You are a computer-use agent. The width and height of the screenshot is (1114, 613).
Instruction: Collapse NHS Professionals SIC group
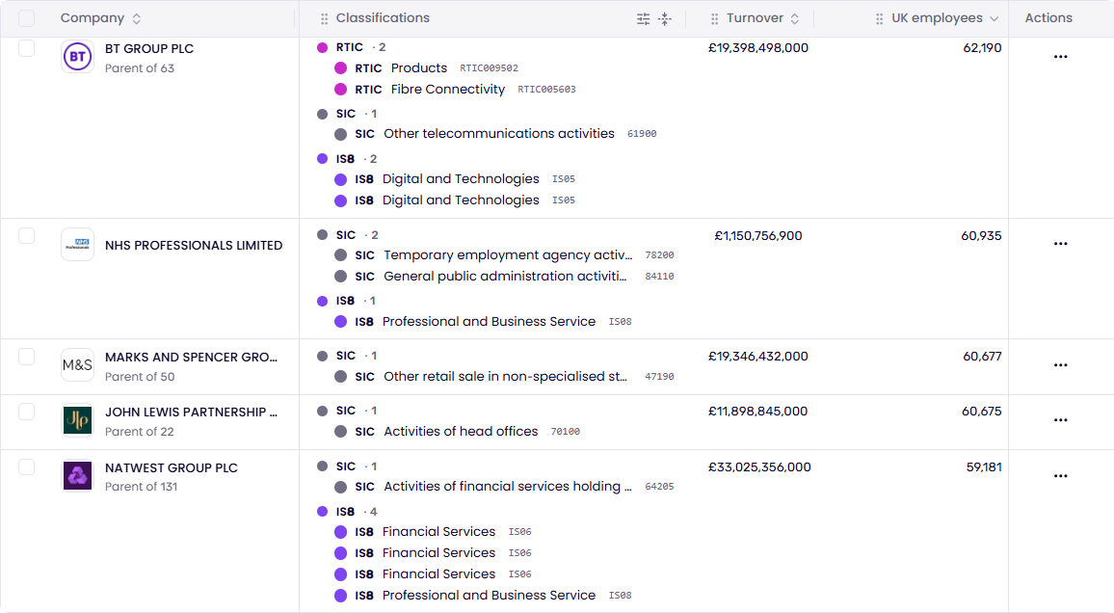pos(348,235)
